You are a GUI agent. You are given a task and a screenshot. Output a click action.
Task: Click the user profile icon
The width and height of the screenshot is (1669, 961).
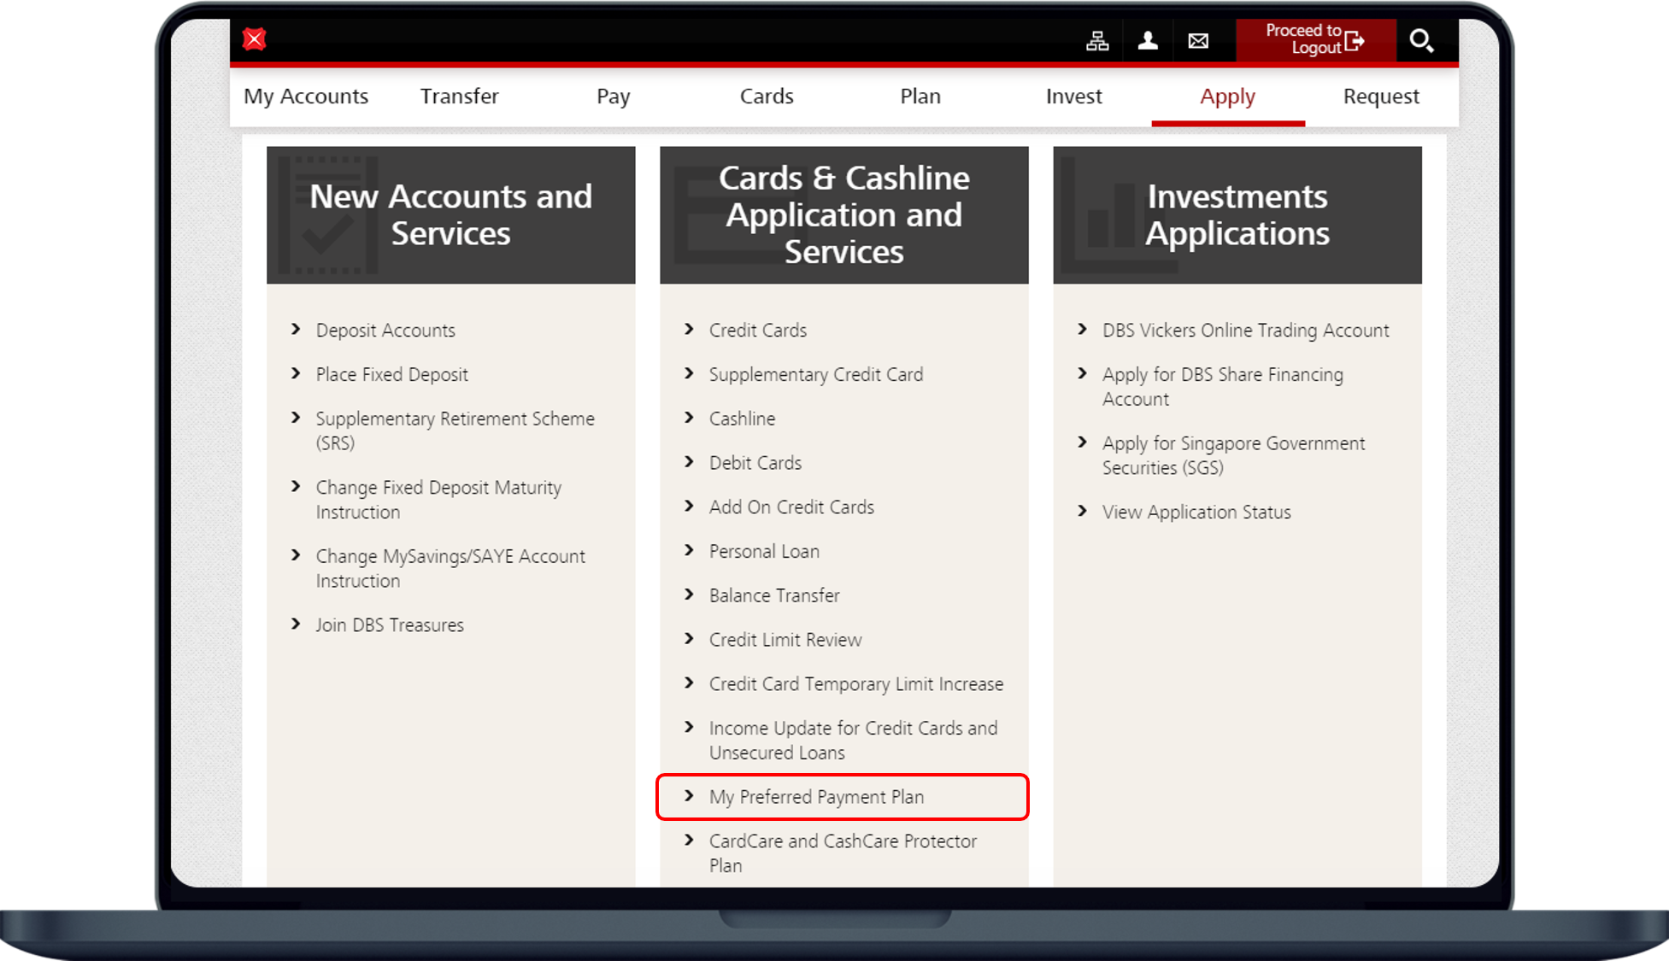(1149, 40)
